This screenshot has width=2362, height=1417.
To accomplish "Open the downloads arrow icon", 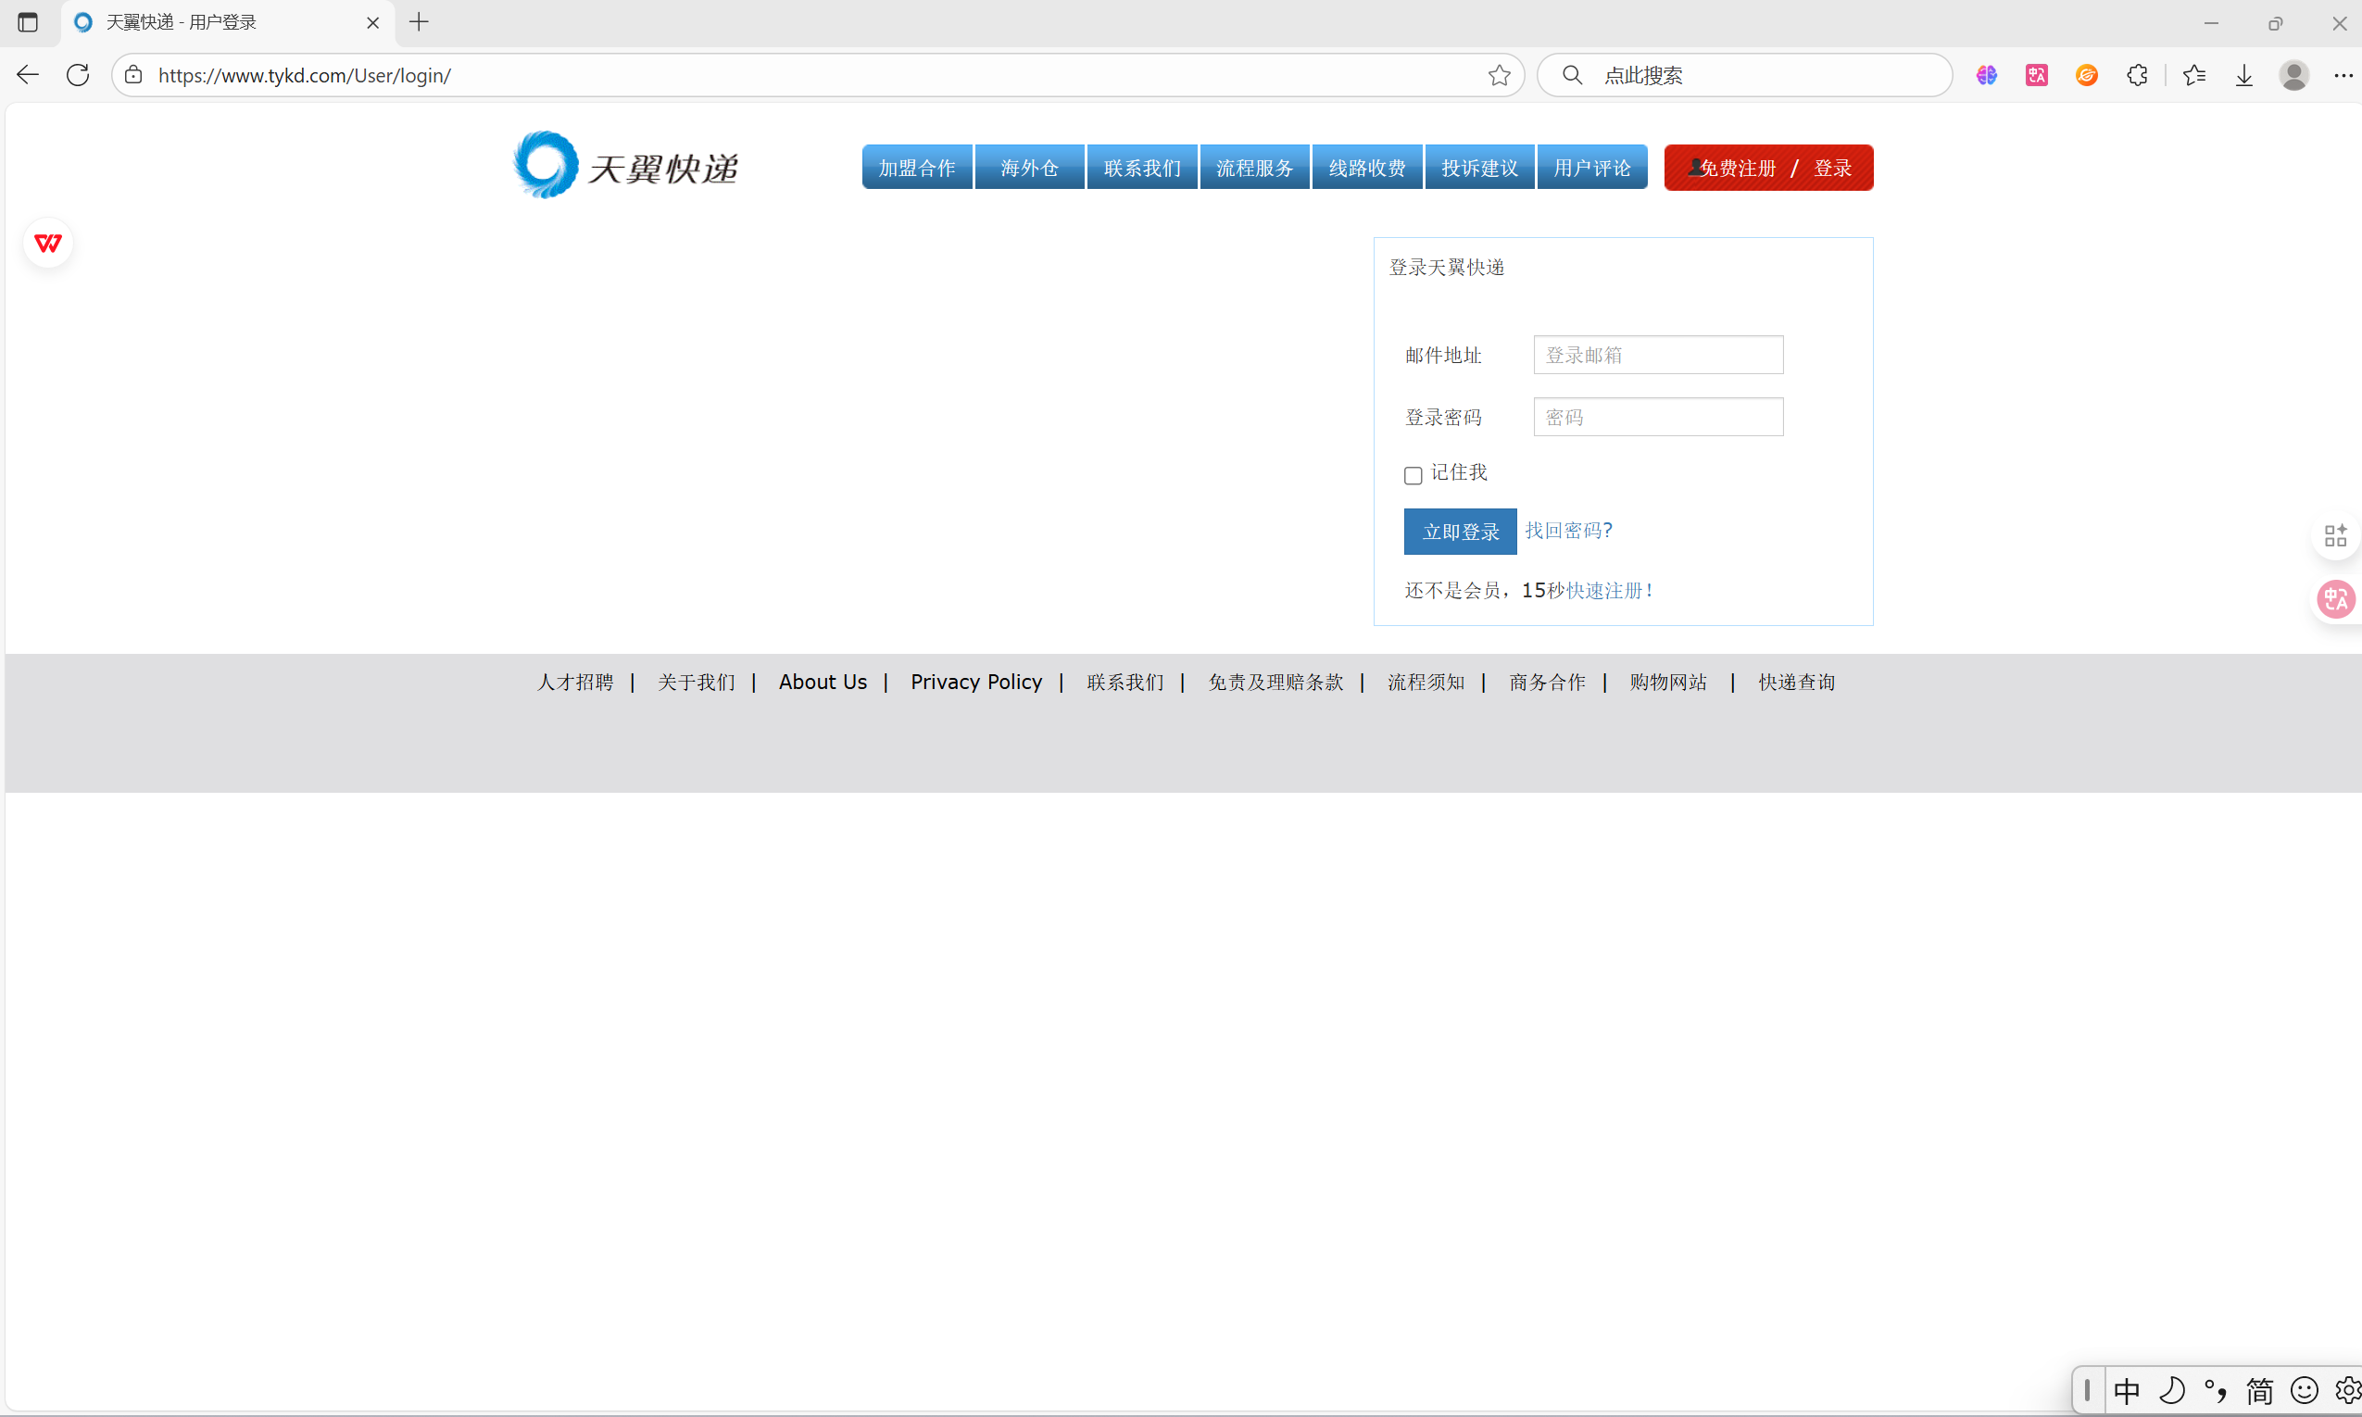I will click(x=2243, y=75).
